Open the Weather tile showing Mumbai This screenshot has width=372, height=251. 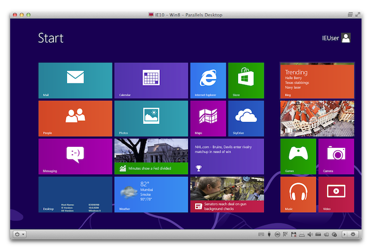coord(151,195)
